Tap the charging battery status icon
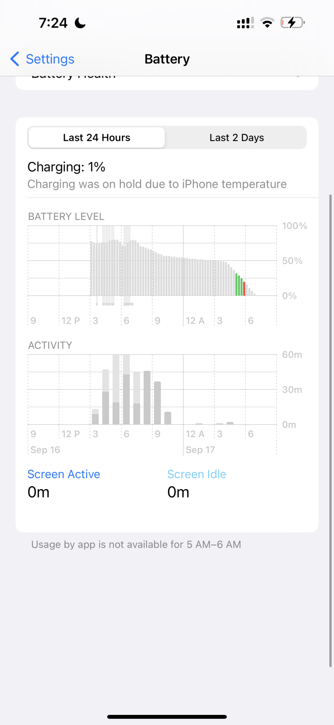This screenshot has width=334, height=725. 292,23
